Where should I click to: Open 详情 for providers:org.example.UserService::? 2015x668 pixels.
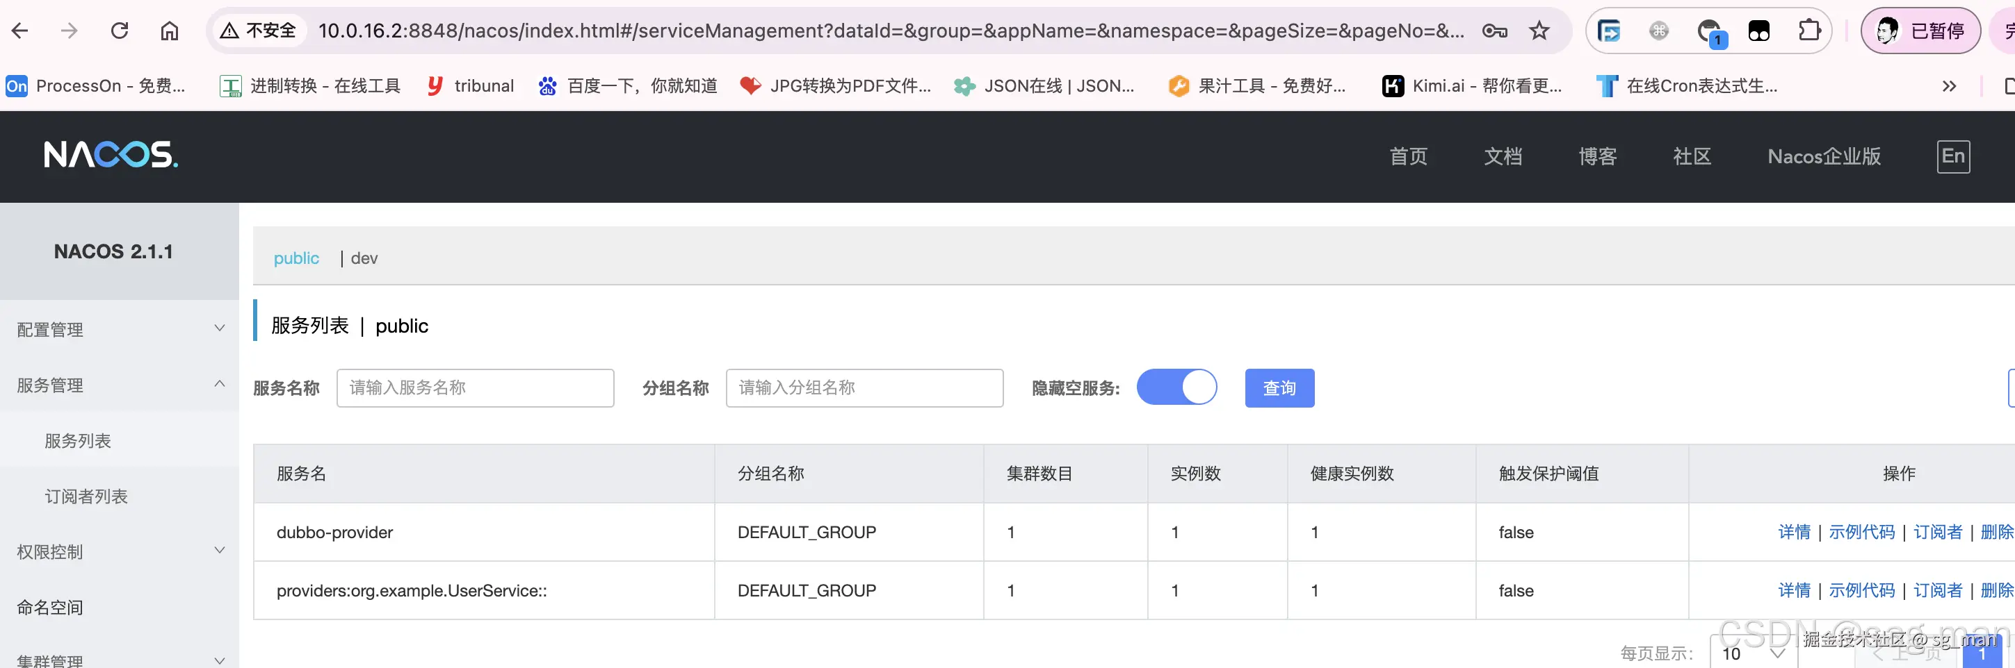tap(1794, 591)
